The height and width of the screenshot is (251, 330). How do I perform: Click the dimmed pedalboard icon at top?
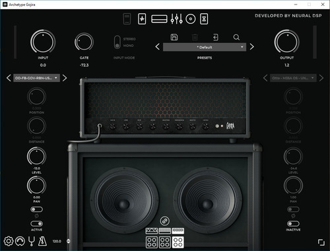pos(127,18)
